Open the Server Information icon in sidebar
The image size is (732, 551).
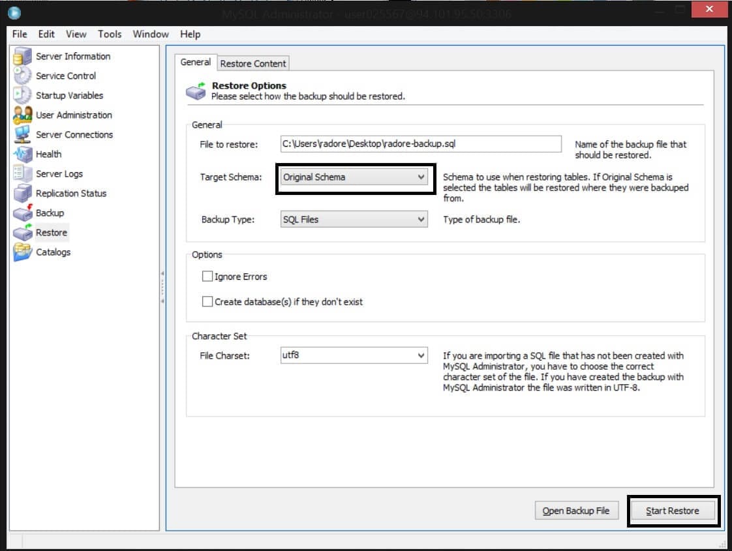[22, 56]
